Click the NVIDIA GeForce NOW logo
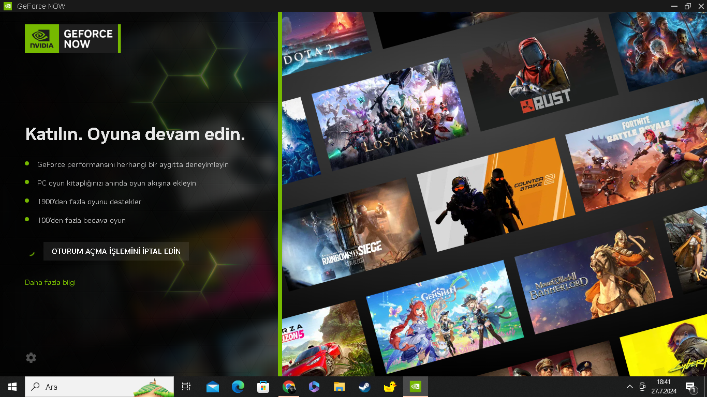Image resolution: width=707 pixels, height=397 pixels. point(72,39)
